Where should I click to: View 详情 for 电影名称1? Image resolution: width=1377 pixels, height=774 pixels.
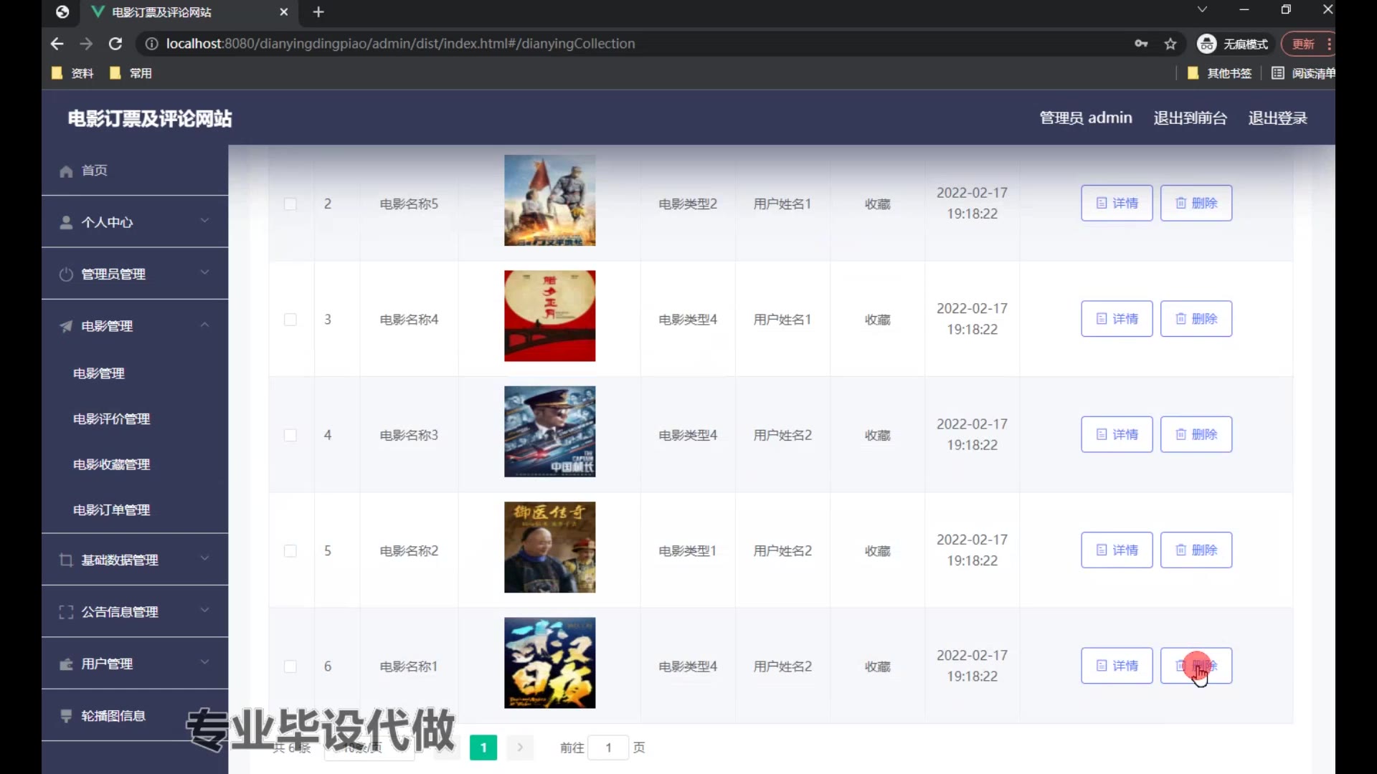1117,666
